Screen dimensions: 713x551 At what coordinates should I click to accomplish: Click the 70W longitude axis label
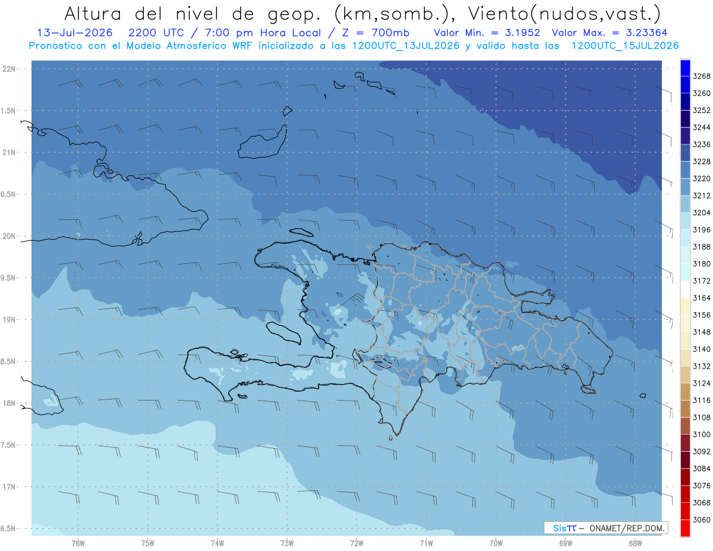click(x=496, y=543)
